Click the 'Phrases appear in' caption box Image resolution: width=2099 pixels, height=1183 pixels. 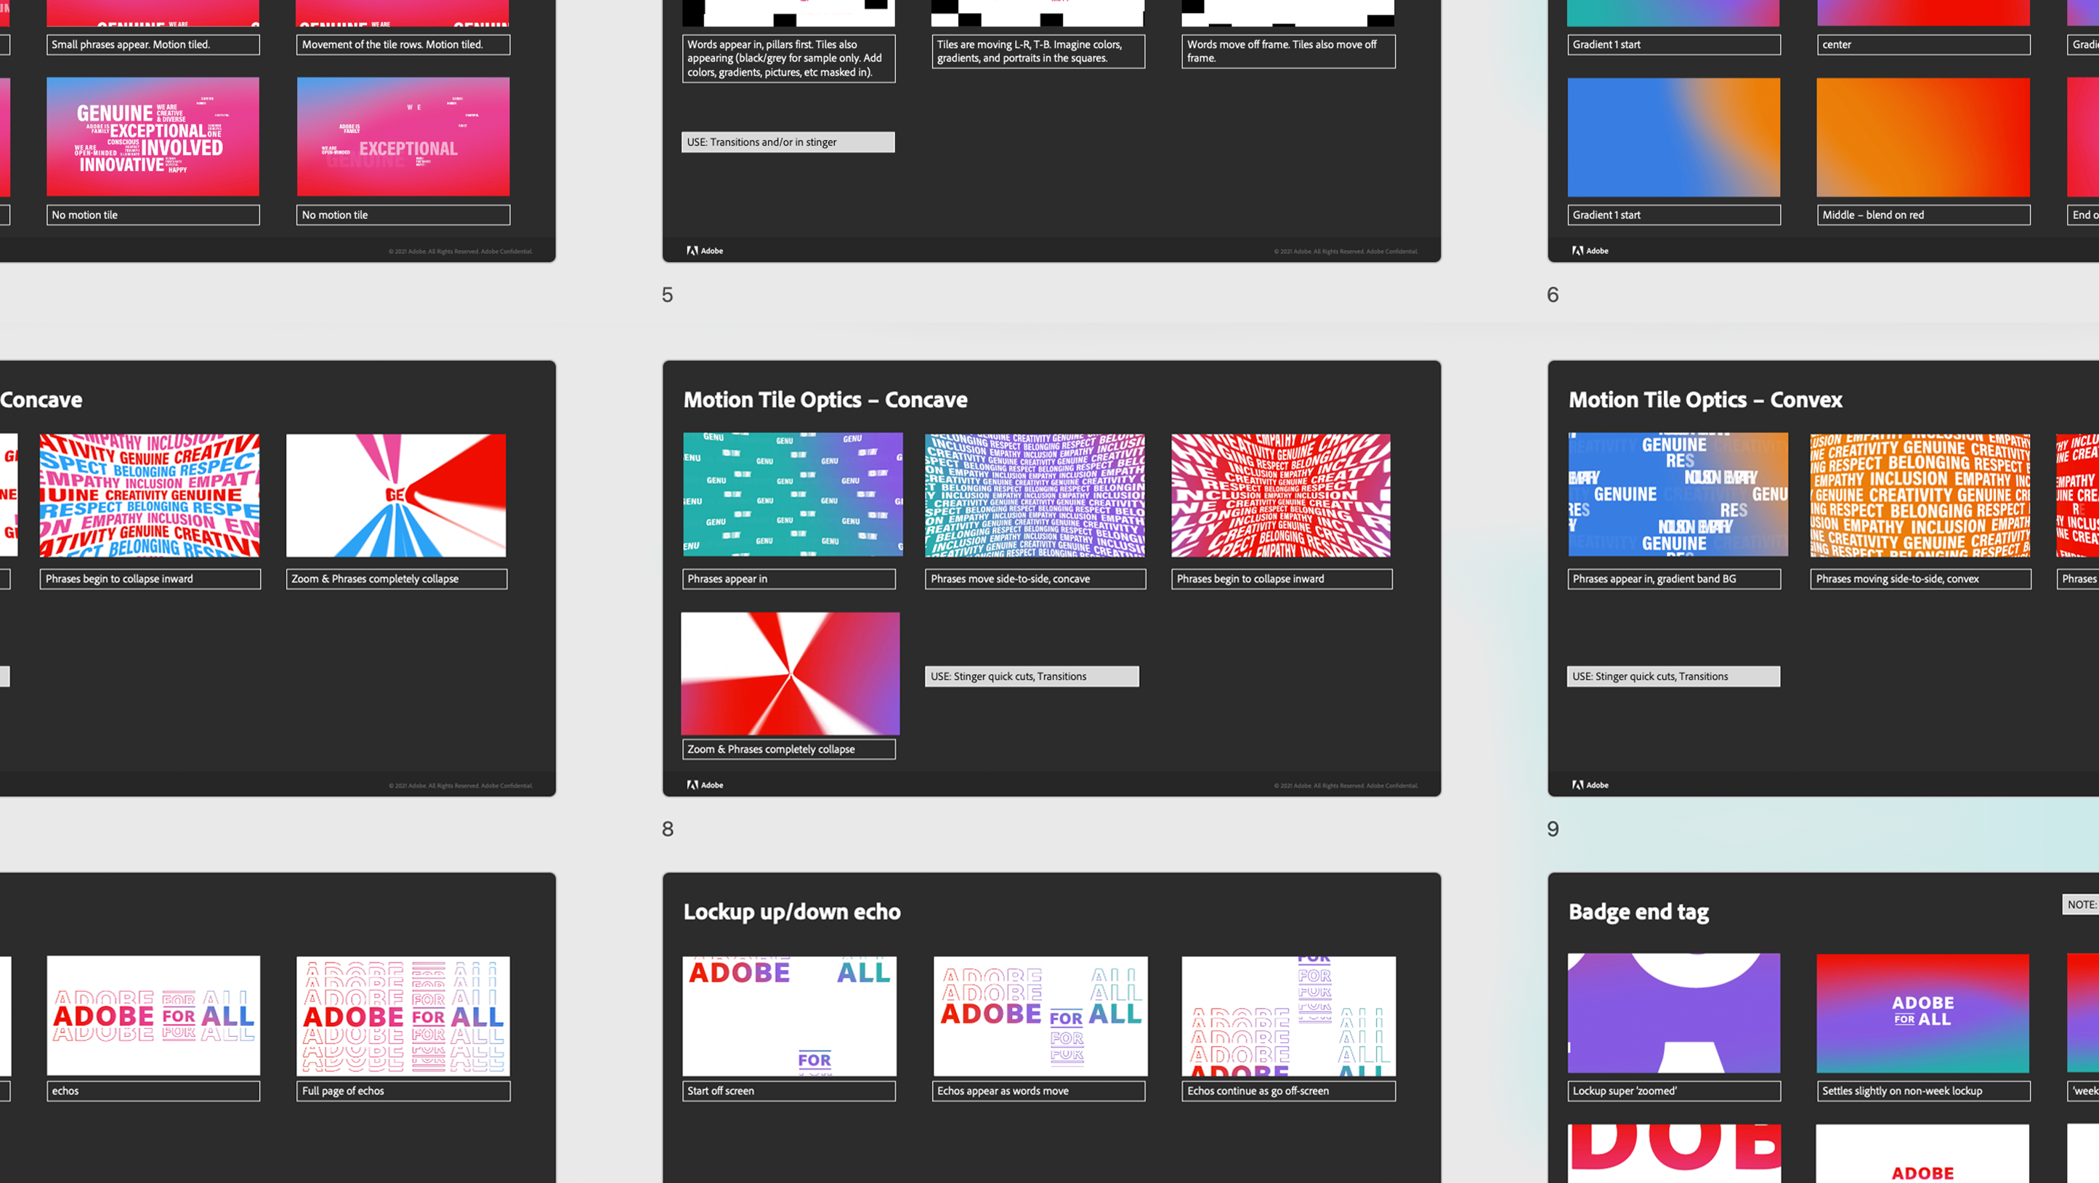tap(789, 578)
